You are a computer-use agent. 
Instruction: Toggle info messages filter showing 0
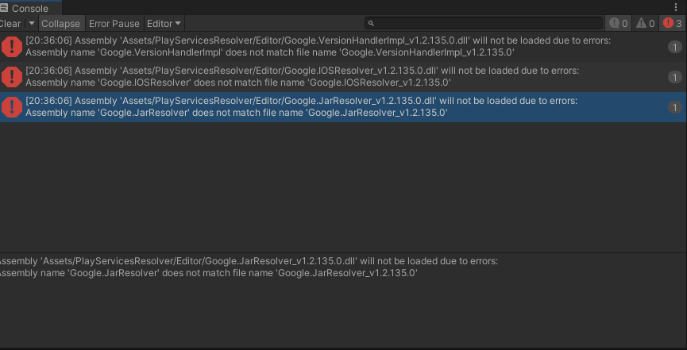(618, 23)
